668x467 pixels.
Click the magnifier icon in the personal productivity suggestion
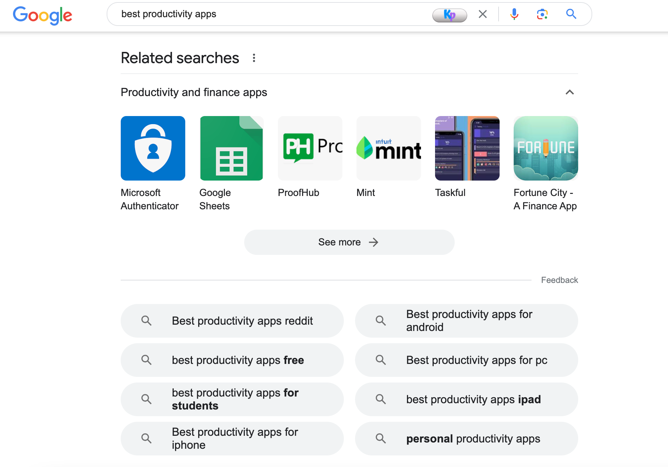click(381, 438)
